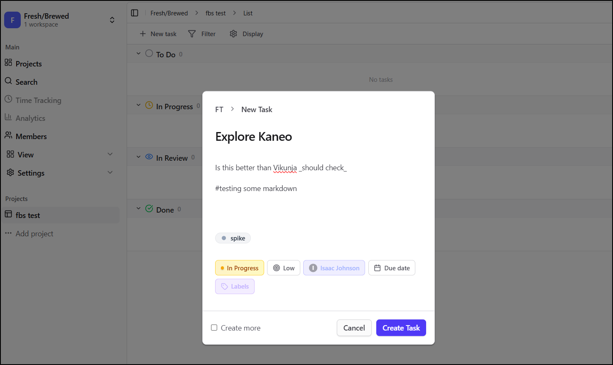Collapse the Done group chevron
613x365 pixels.
pos(138,208)
